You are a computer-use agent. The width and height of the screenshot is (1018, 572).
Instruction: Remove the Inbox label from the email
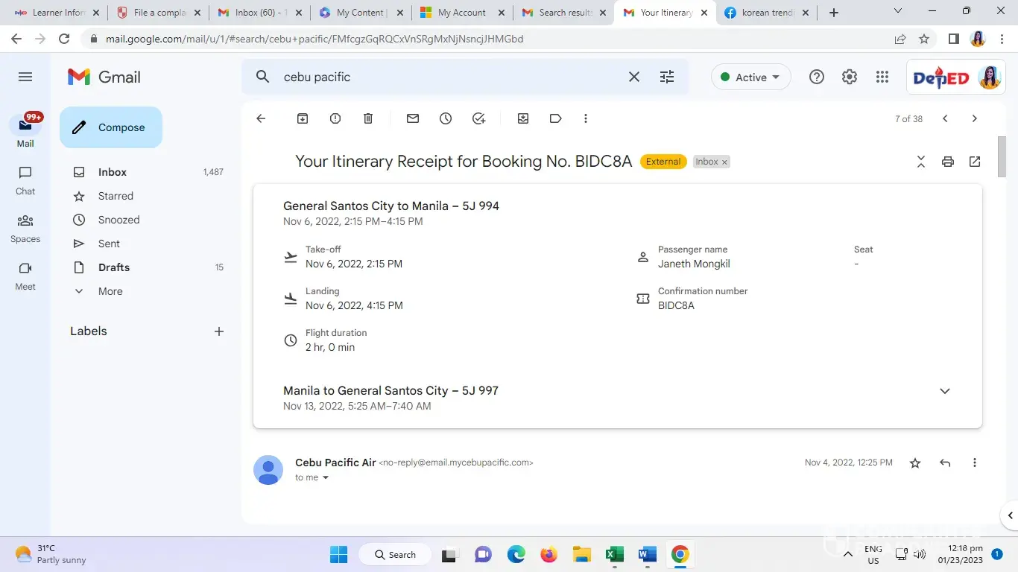(724, 162)
